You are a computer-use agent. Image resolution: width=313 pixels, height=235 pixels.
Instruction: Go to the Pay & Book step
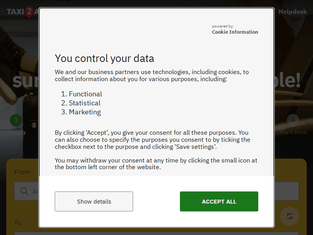(x=293, y=132)
